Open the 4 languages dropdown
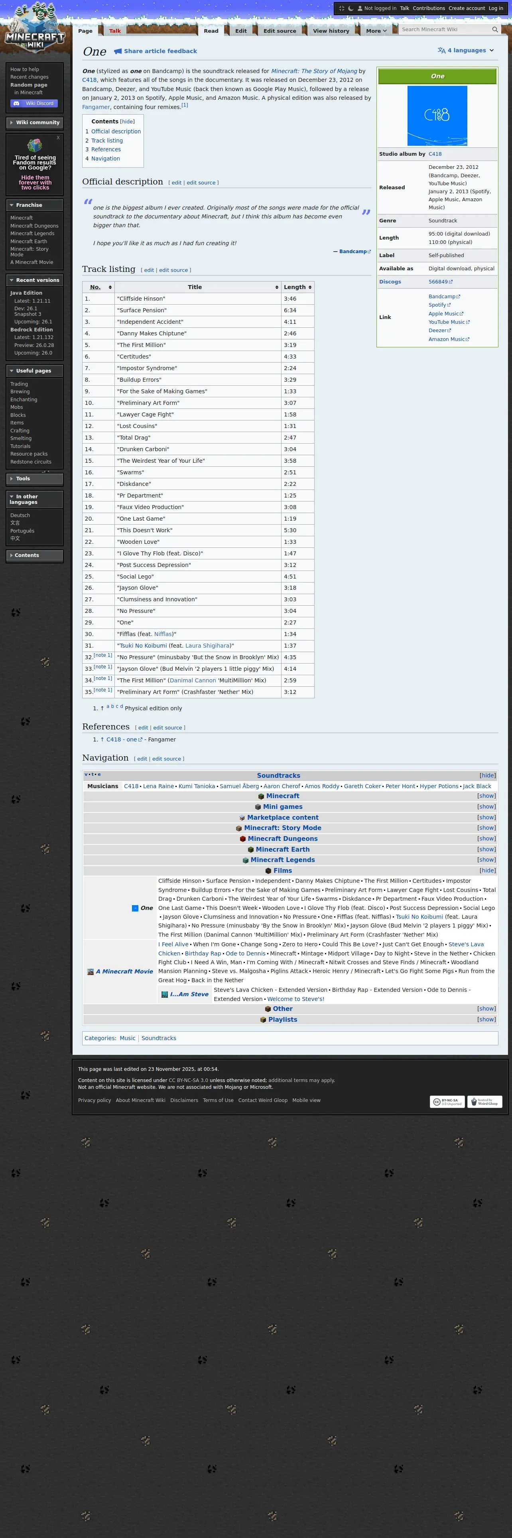Screen dimensions: 512x1538 466,51
